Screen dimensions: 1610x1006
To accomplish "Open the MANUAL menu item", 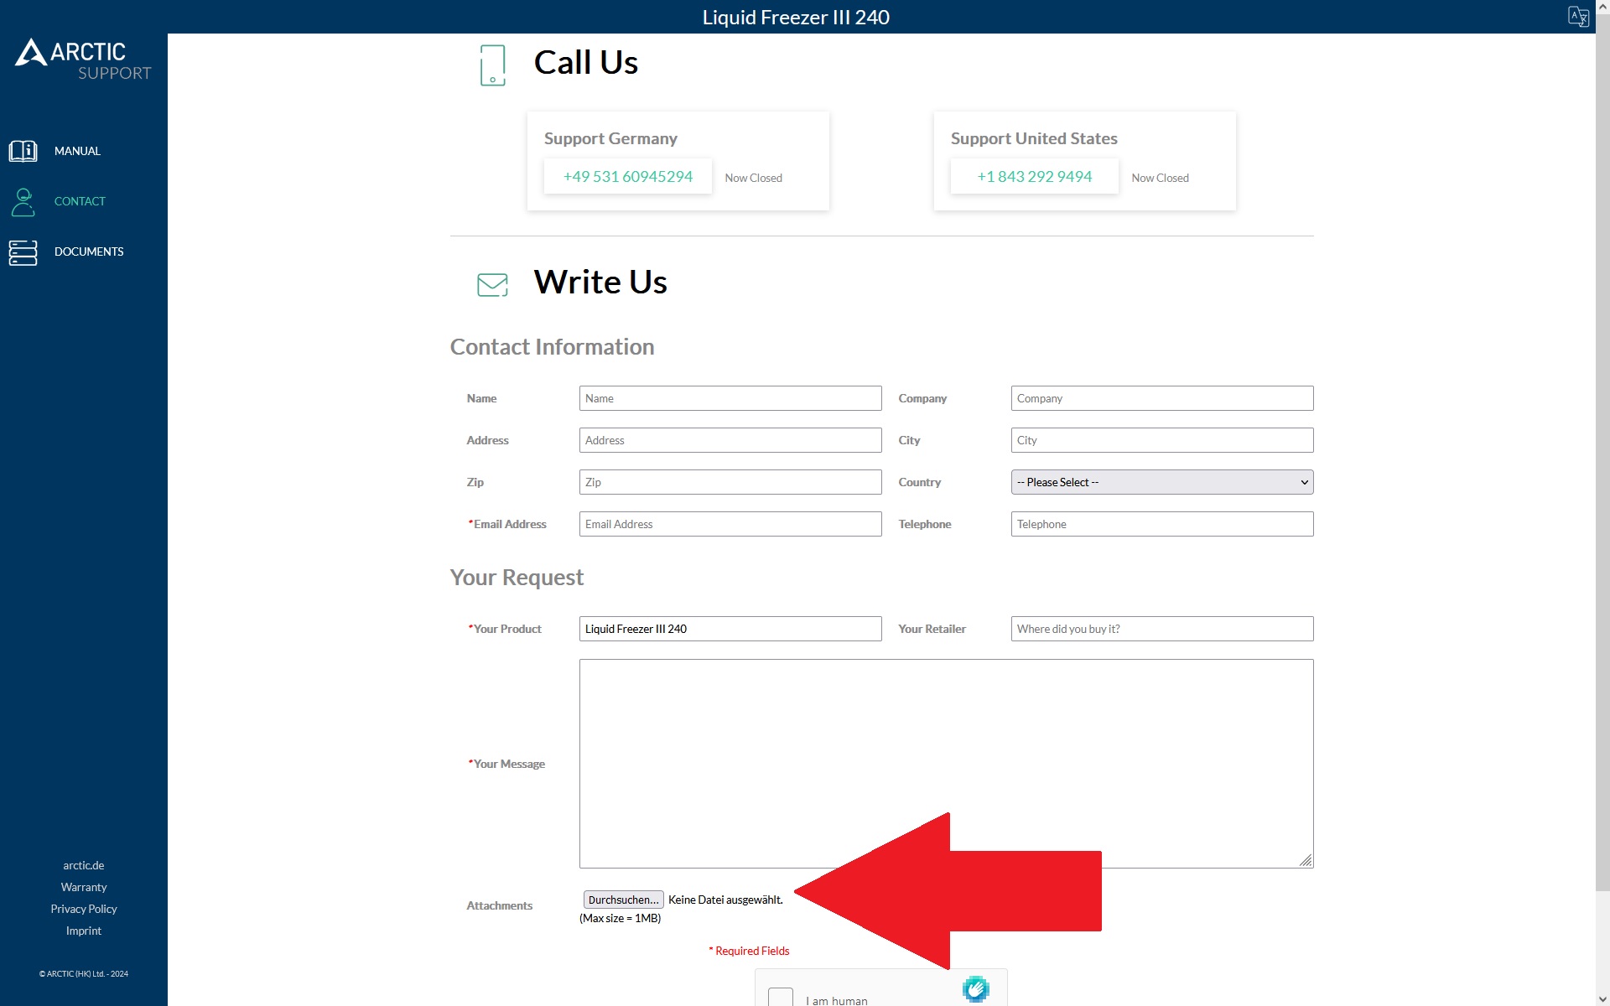I will pyautogui.click(x=77, y=151).
